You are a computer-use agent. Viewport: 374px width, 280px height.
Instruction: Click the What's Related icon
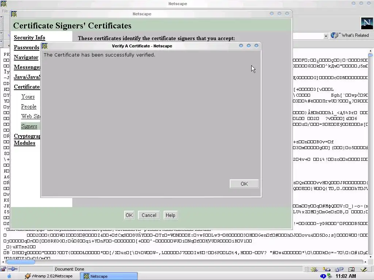335,35
